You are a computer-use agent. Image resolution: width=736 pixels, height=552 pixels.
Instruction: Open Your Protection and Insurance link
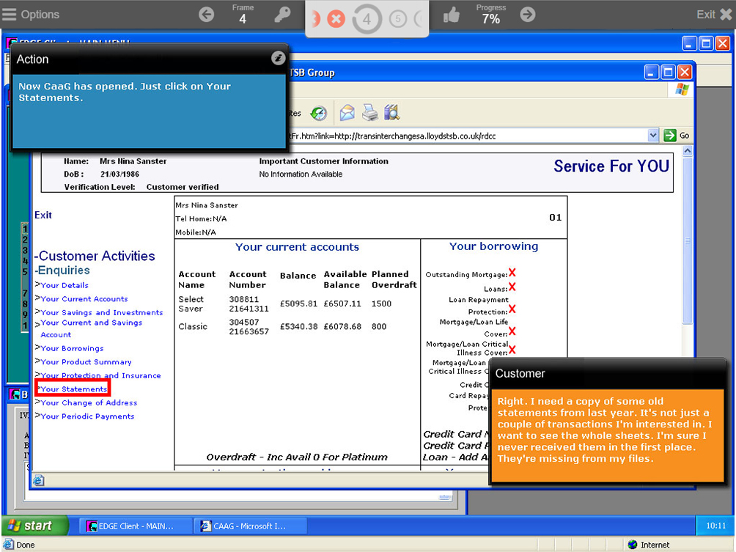(x=100, y=375)
